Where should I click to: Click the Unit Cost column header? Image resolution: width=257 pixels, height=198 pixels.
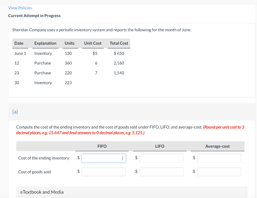point(93,43)
